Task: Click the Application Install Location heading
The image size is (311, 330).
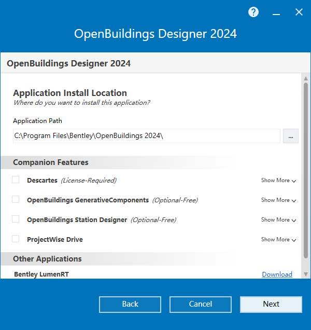Action: (x=70, y=93)
